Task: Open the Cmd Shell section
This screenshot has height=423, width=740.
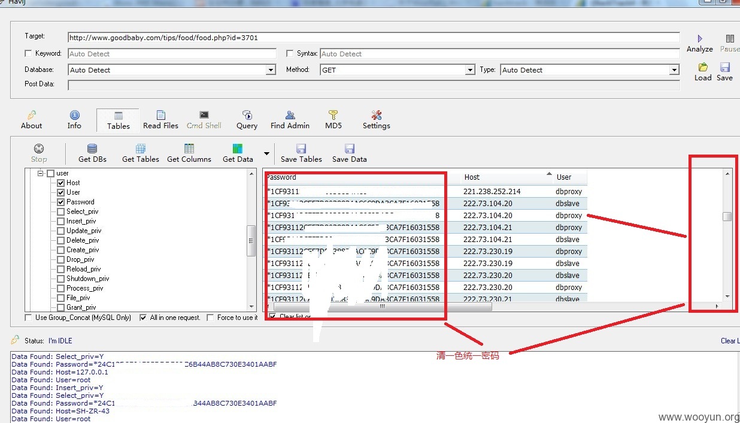Action: coord(204,120)
